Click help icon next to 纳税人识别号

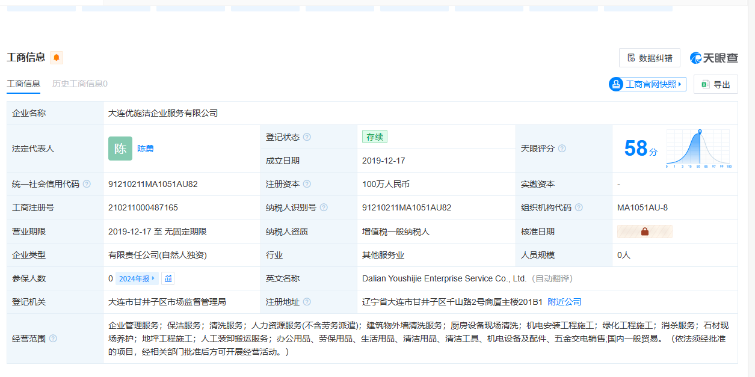click(324, 207)
